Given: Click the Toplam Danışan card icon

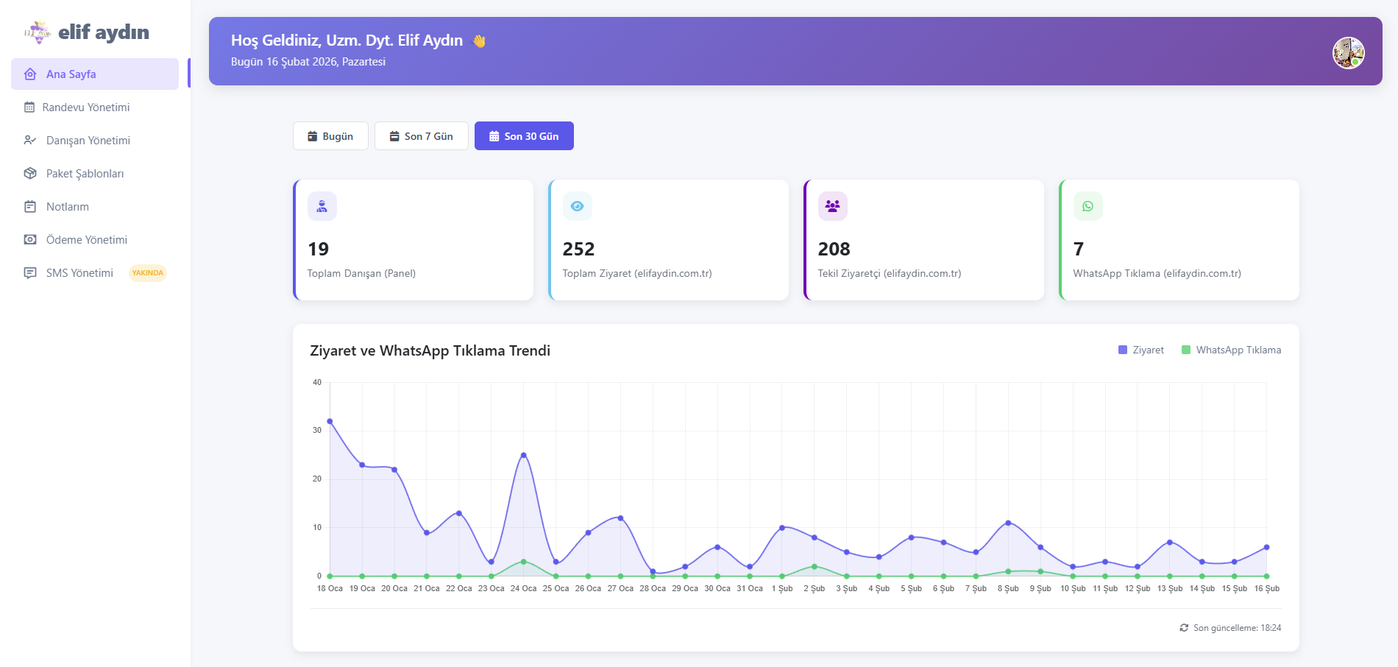Looking at the screenshot, I should 322,206.
